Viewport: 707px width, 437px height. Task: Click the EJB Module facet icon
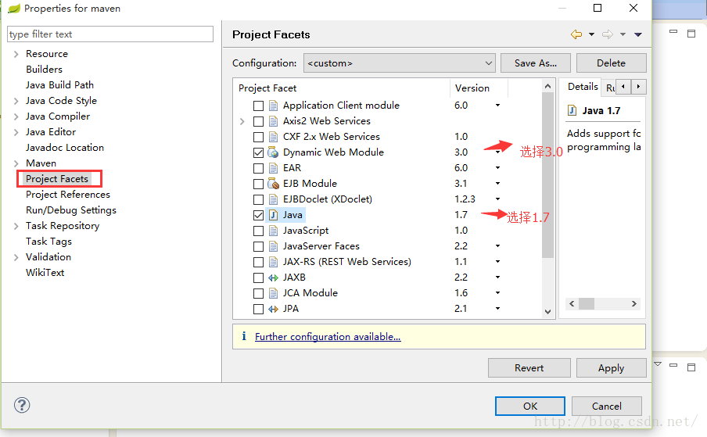[273, 184]
